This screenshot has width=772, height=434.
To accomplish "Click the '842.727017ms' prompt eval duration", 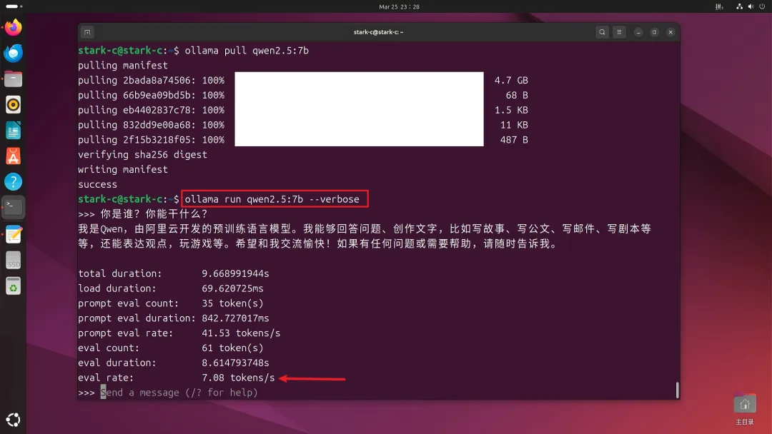I will 235,318.
